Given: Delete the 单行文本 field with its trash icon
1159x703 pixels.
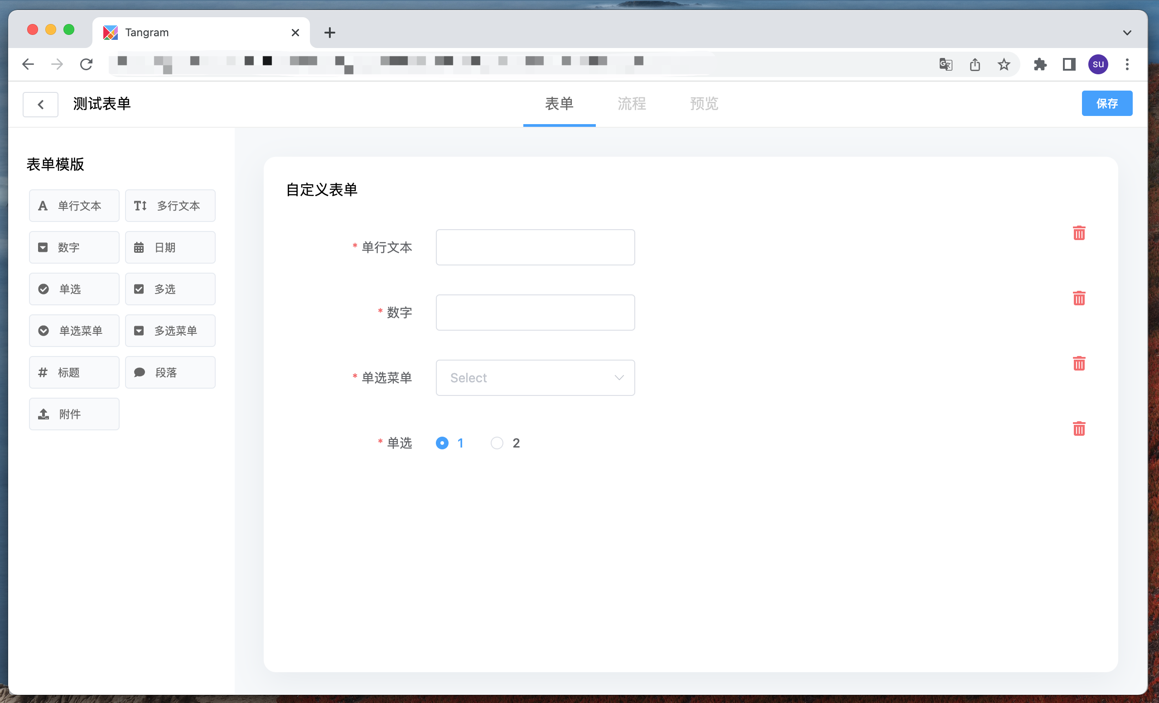Looking at the screenshot, I should 1078,233.
